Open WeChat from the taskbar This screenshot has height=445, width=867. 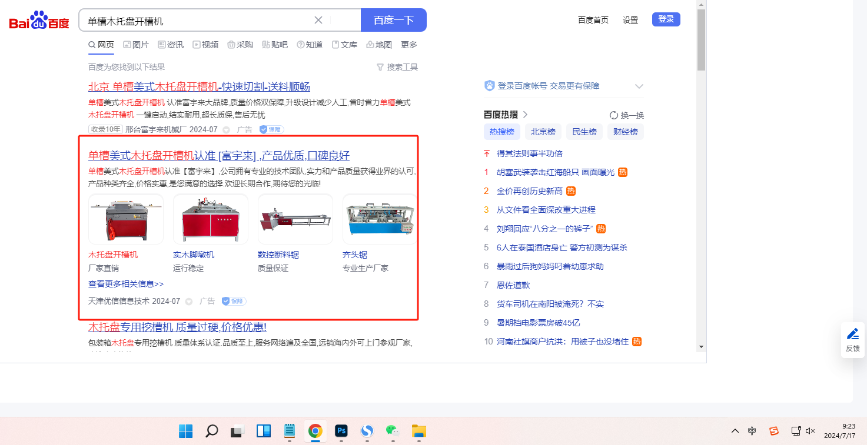(x=393, y=431)
